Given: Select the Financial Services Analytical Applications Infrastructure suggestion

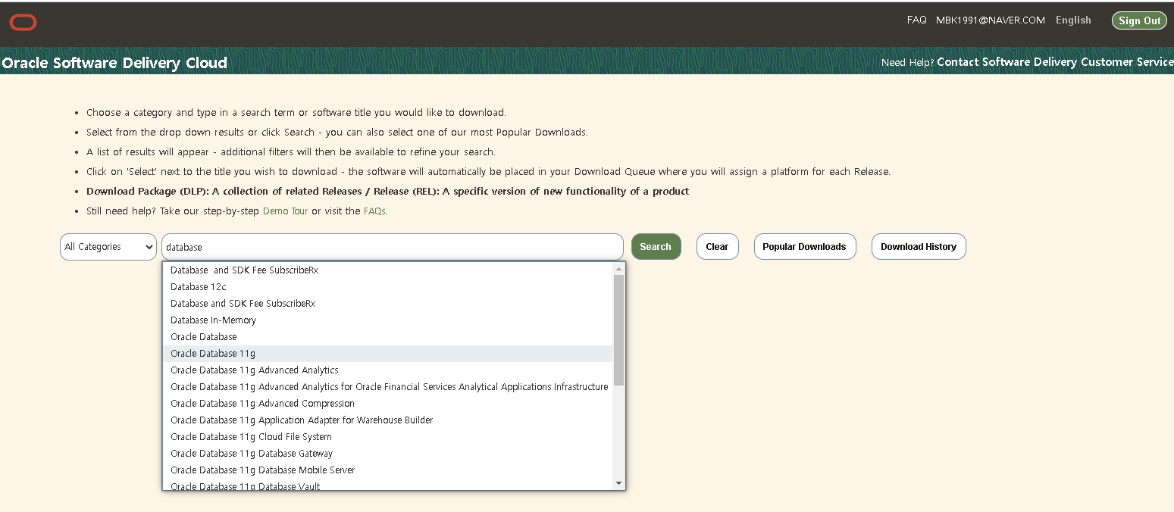Looking at the screenshot, I should click(388, 387).
